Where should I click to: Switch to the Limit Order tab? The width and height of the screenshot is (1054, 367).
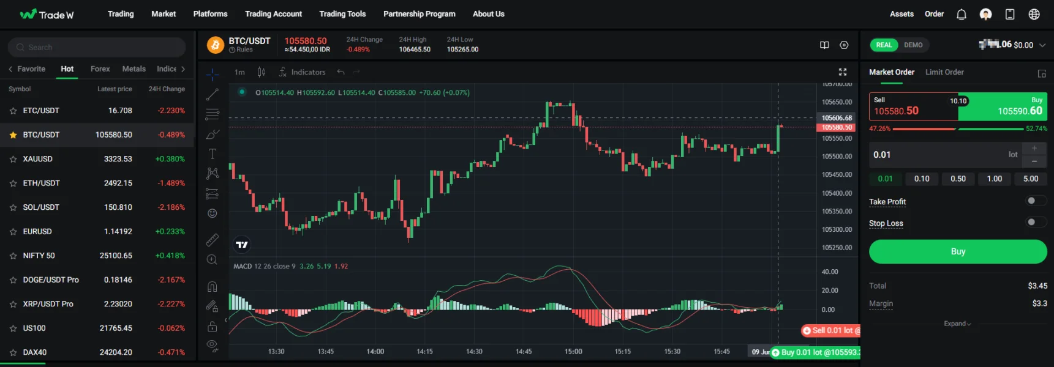coord(944,72)
